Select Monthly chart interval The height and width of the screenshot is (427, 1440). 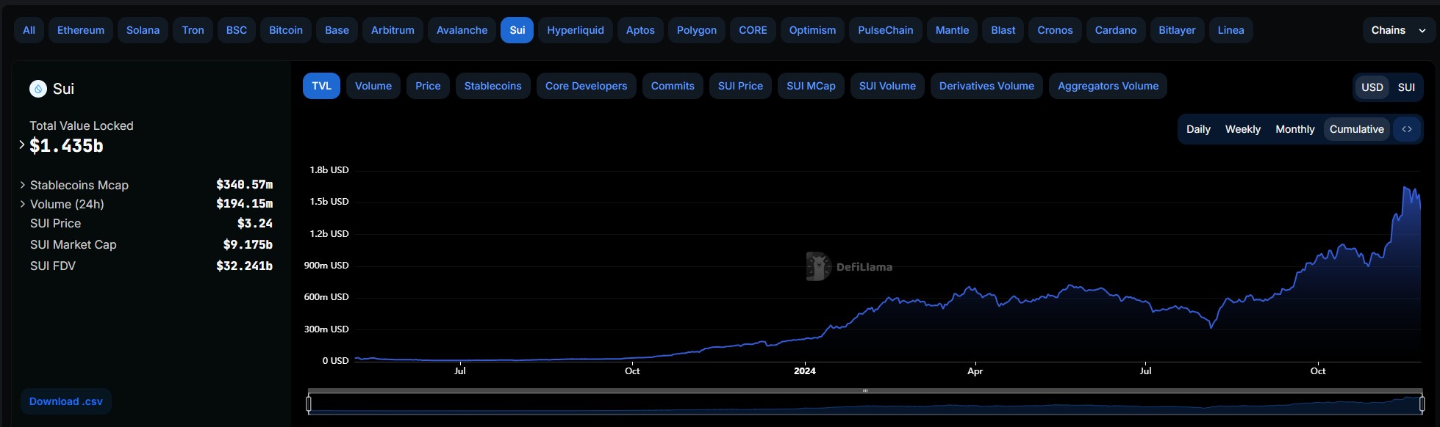[x=1294, y=129]
